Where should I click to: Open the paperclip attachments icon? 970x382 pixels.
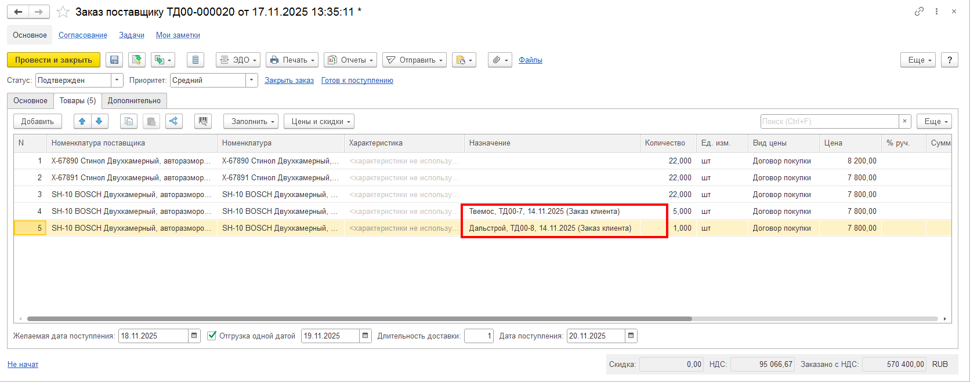(x=500, y=60)
